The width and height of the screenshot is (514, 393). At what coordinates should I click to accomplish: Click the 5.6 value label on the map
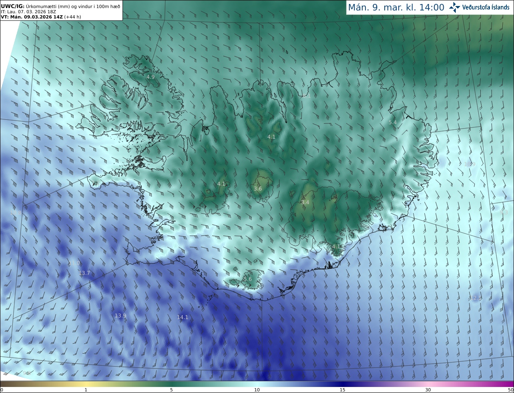tap(248, 279)
